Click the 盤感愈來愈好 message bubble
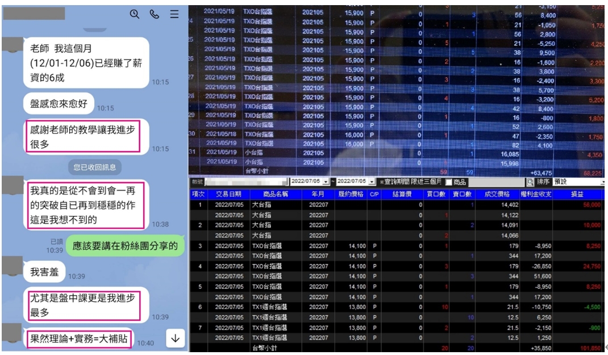The height and width of the screenshot is (355, 608). (59, 104)
